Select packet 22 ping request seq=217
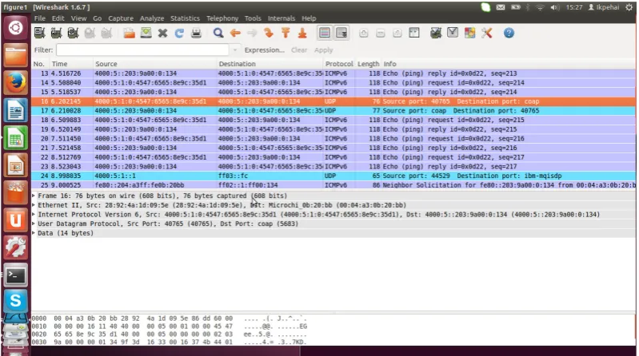The width and height of the screenshot is (639, 356). [333, 157]
